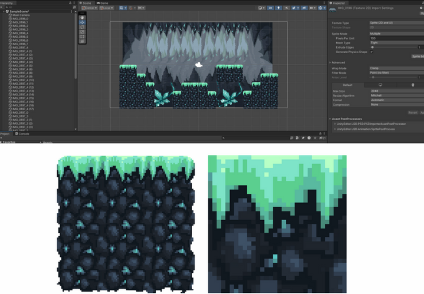424x294 pixels.
Task: Open Compression dropdown set to None
Action: coord(397,105)
